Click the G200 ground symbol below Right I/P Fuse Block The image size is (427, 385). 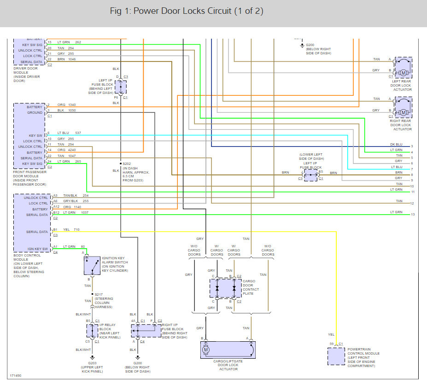tap(138, 357)
